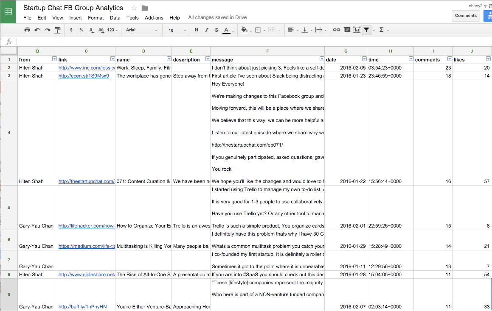Open the lifehacker.com link
The width and height of the screenshot is (492, 311).
click(x=86, y=226)
